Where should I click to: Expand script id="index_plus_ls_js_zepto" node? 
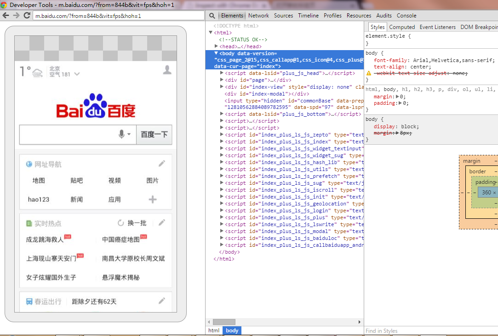point(222,134)
